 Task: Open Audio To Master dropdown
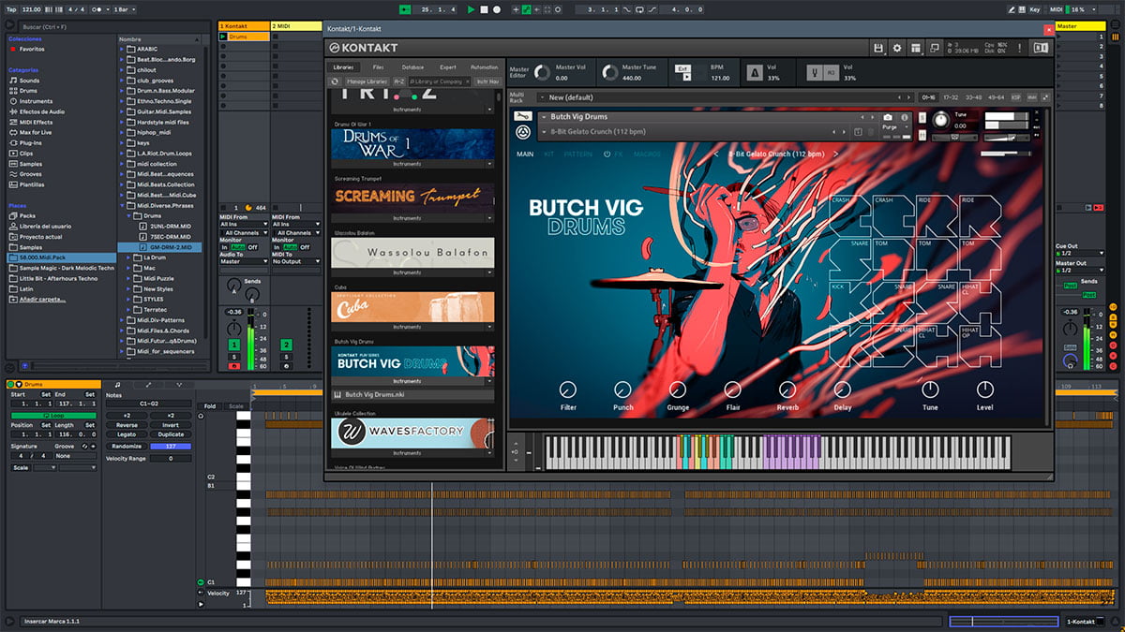click(x=243, y=261)
